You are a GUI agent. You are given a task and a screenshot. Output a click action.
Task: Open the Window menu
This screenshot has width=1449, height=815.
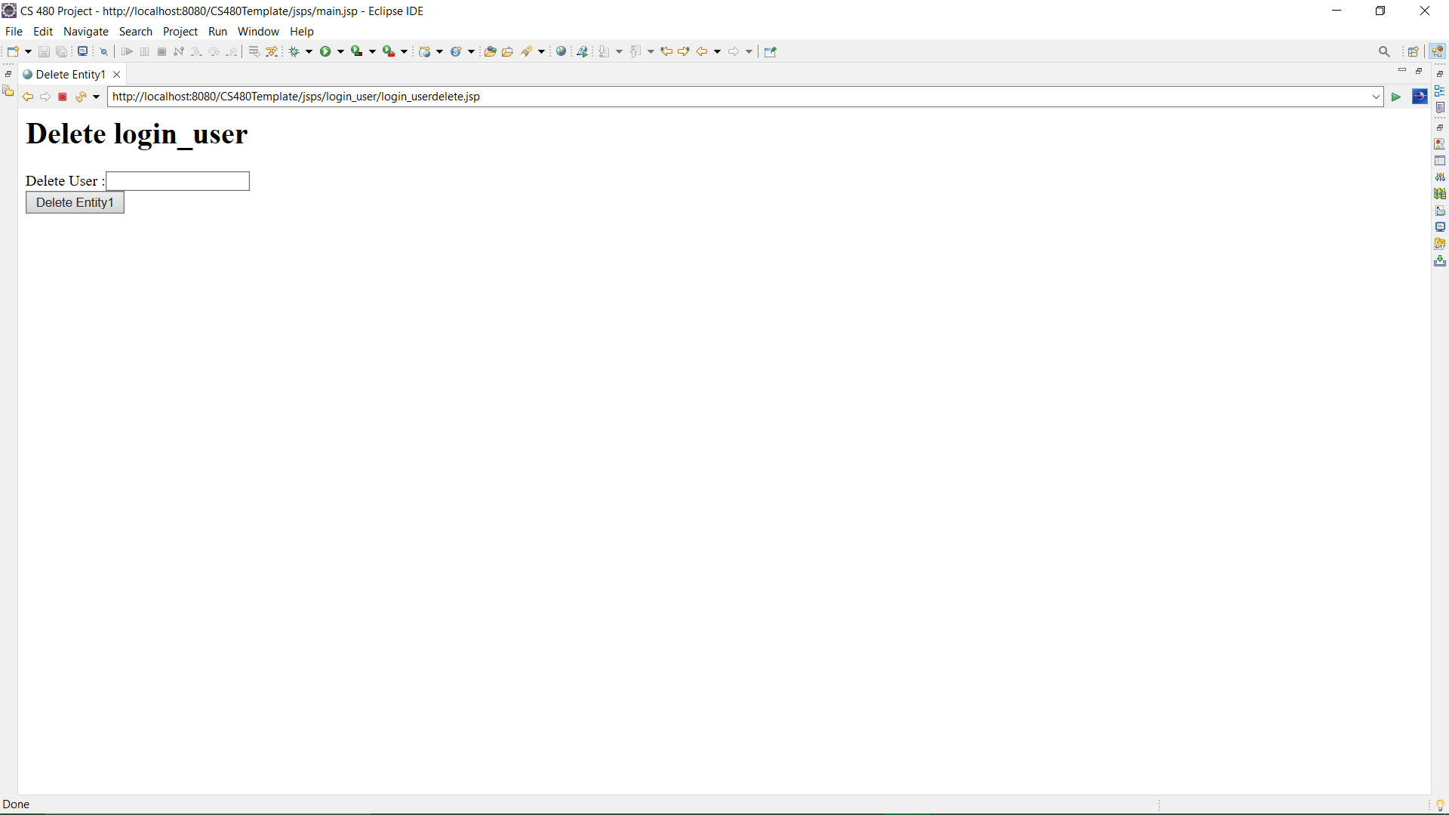point(258,32)
